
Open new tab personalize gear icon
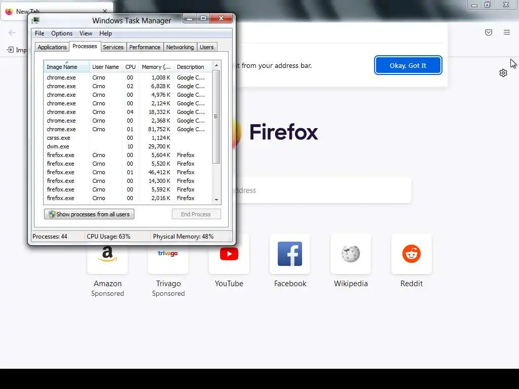503,73
